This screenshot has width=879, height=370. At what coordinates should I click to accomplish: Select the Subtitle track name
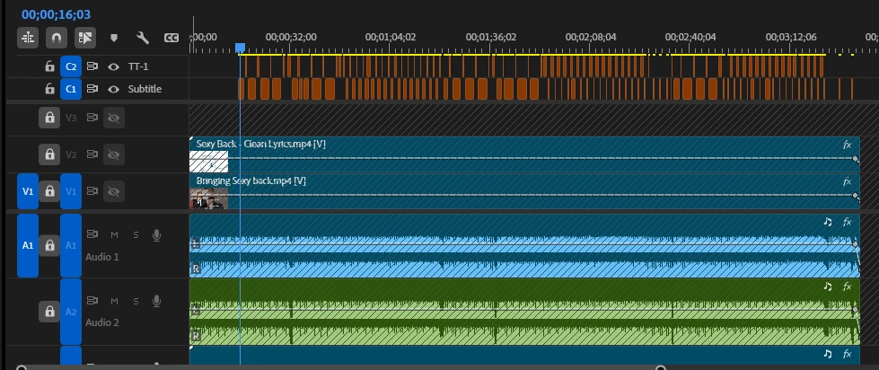pyautogui.click(x=145, y=89)
